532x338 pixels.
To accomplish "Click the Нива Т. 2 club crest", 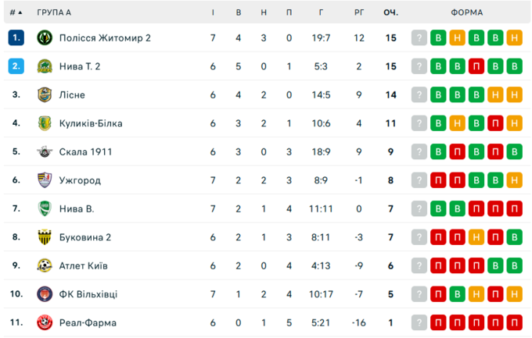I will (x=44, y=66).
